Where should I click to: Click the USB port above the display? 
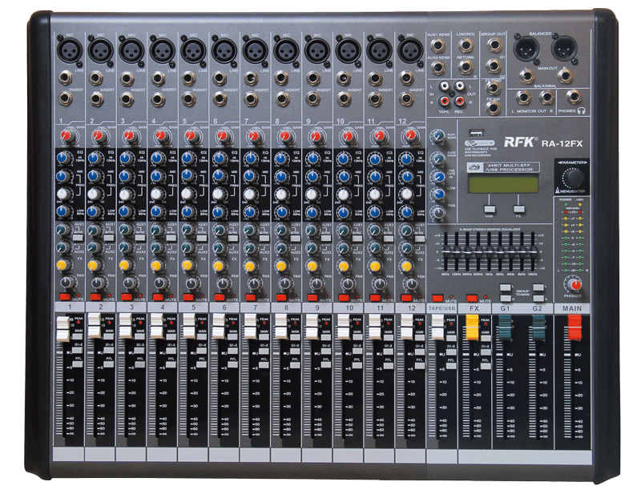coord(475,133)
